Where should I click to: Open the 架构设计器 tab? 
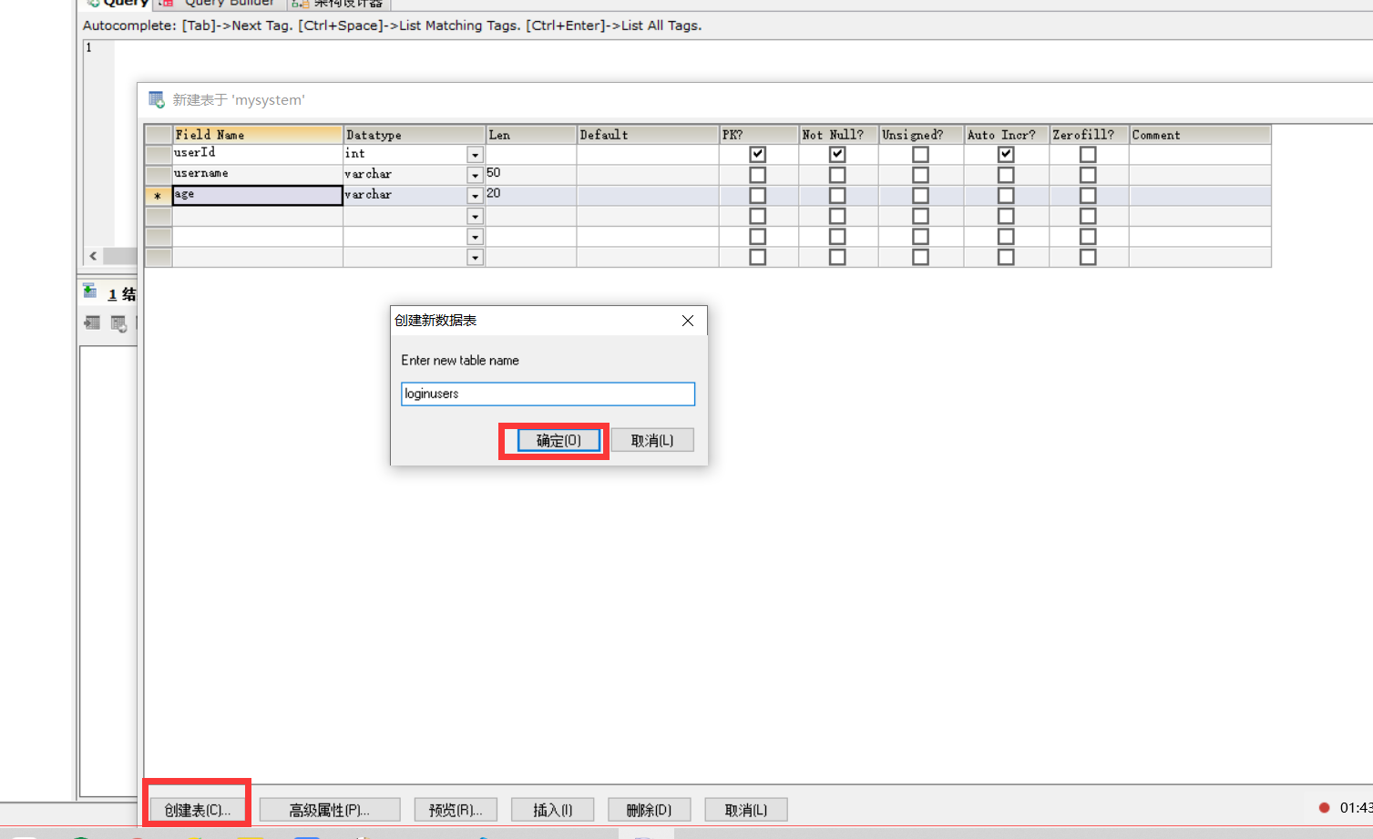click(x=339, y=3)
